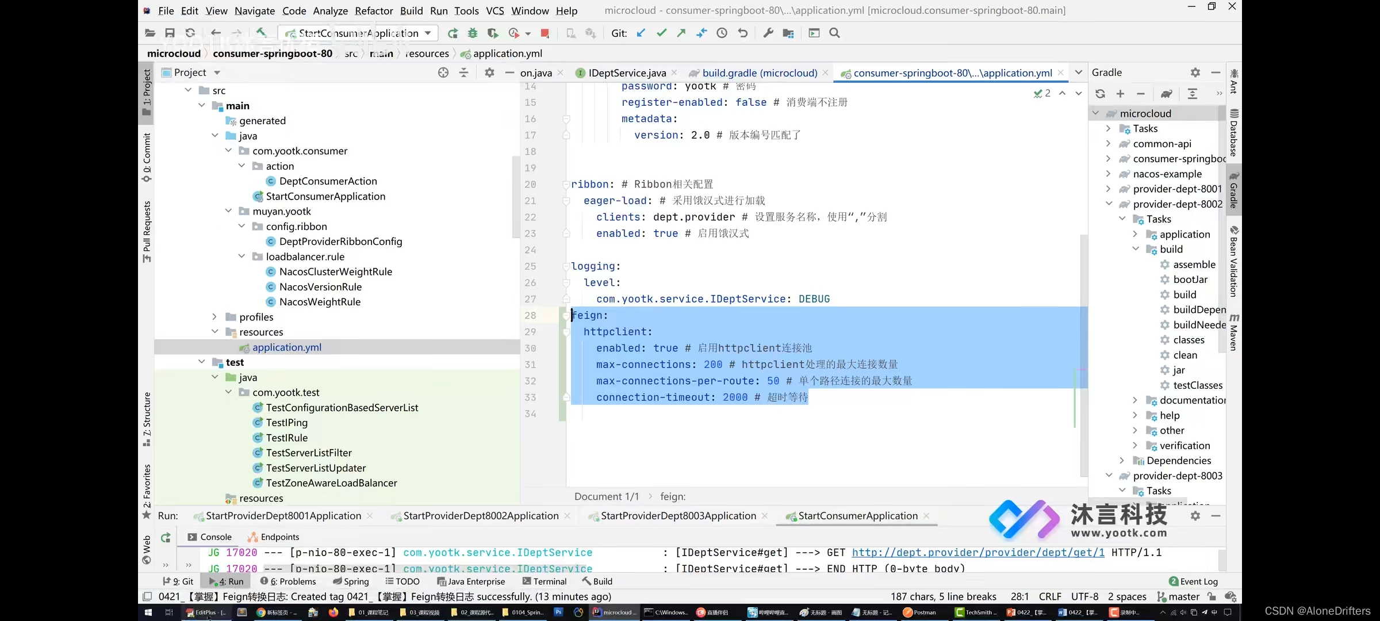Collapse the build task group in Gradle
The width and height of the screenshot is (1380, 621).
pos(1136,249)
